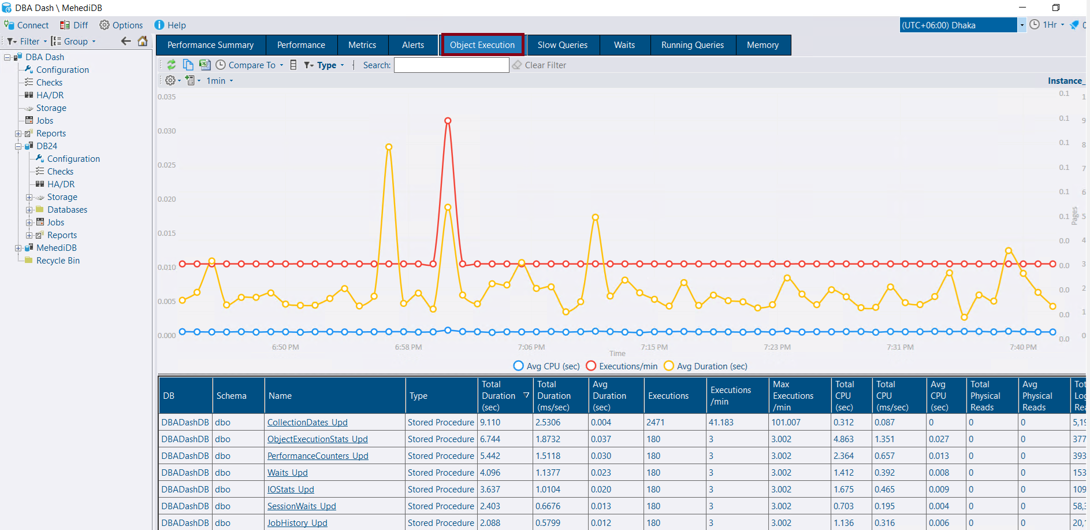The width and height of the screenshot is (1090, 530).
Task: Click the Clear Filter button
Action: tap(539, 65)
